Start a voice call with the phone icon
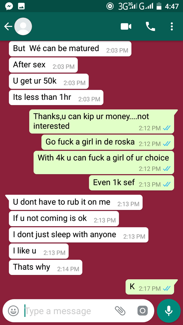 (x=150, y=26)
